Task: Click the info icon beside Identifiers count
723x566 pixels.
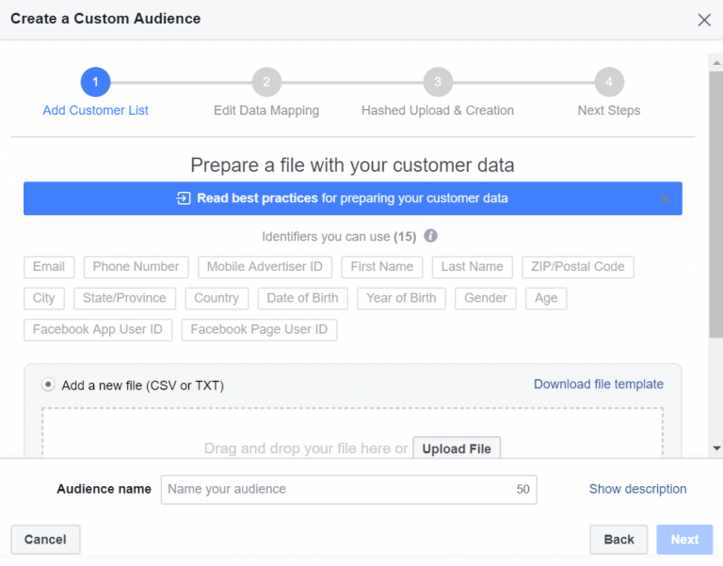Action: [431, 236]
